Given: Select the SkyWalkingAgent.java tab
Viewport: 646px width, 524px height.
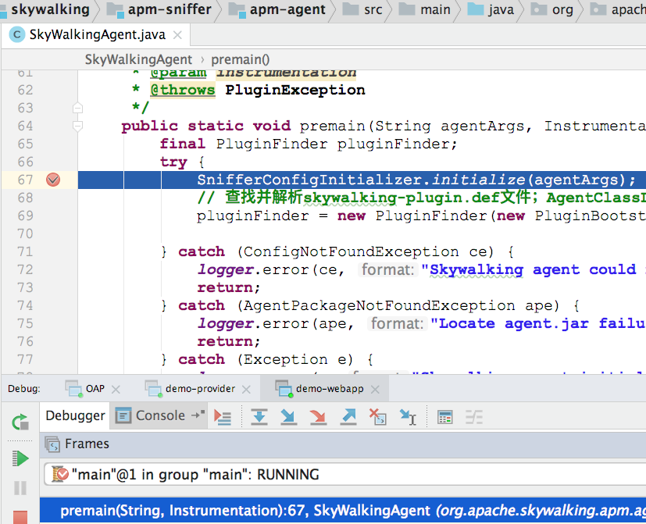Looking at the screenshot, I should (97, 35).
